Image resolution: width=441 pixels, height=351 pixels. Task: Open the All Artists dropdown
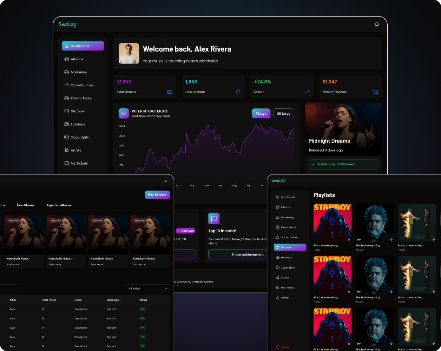[x=148, y=289]
